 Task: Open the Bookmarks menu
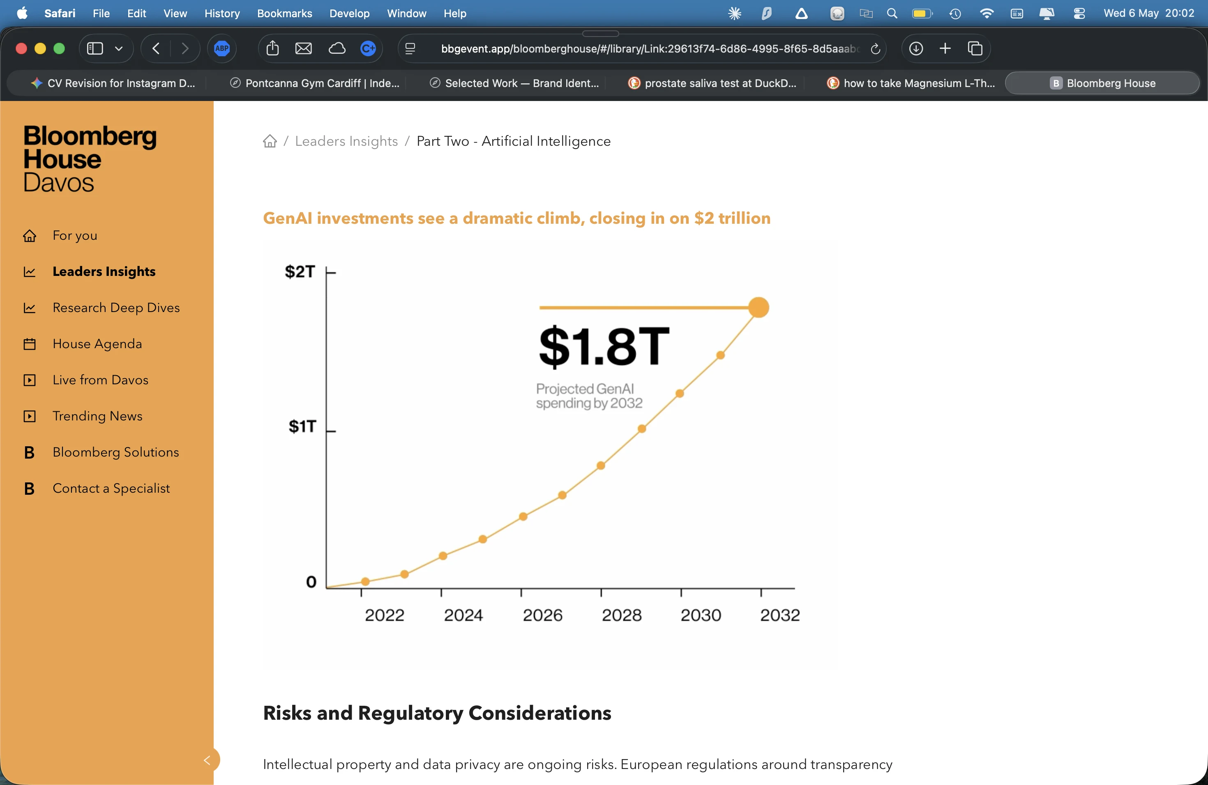point(284,13)
